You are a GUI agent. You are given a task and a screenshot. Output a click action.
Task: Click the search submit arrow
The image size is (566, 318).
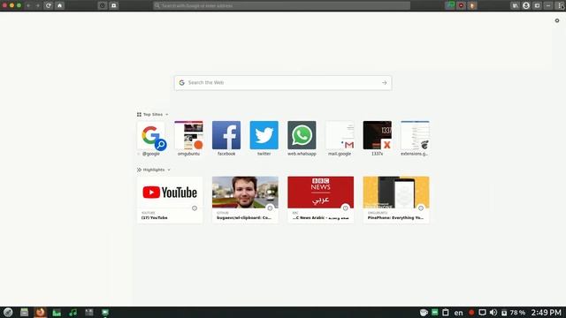(x=384, y=82)
